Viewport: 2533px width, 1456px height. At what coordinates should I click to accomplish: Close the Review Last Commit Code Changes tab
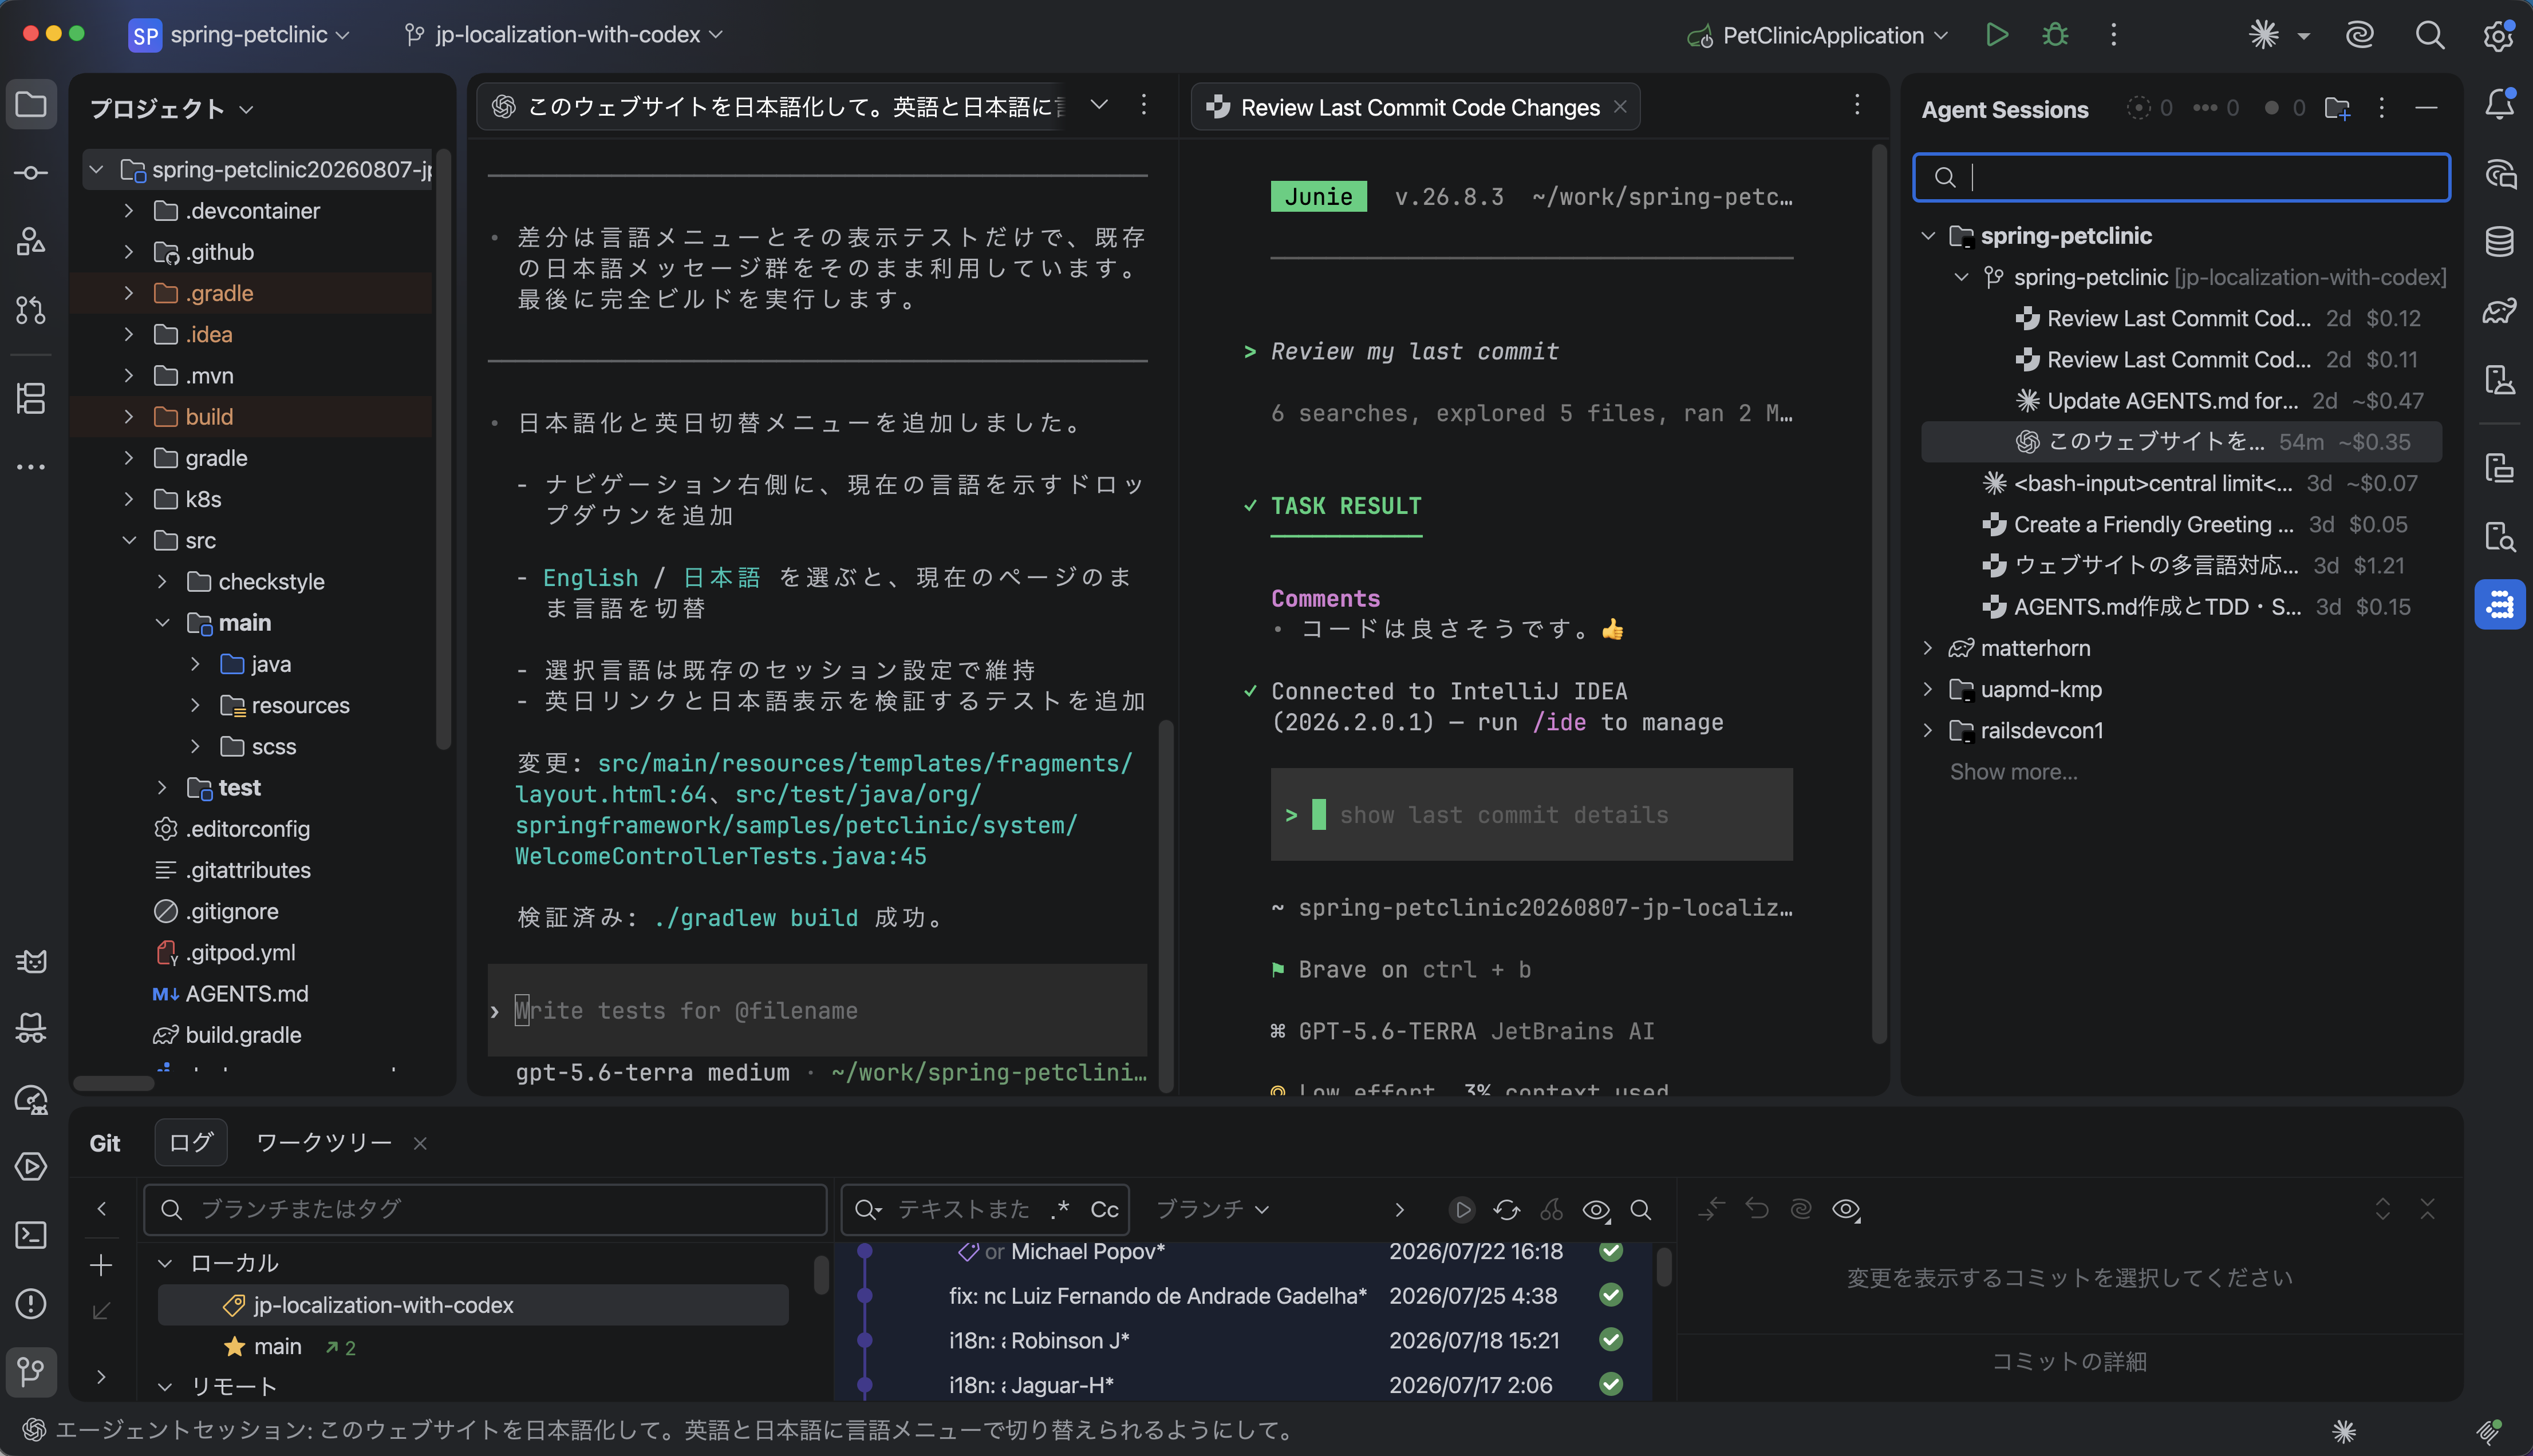pos(1621,107)
